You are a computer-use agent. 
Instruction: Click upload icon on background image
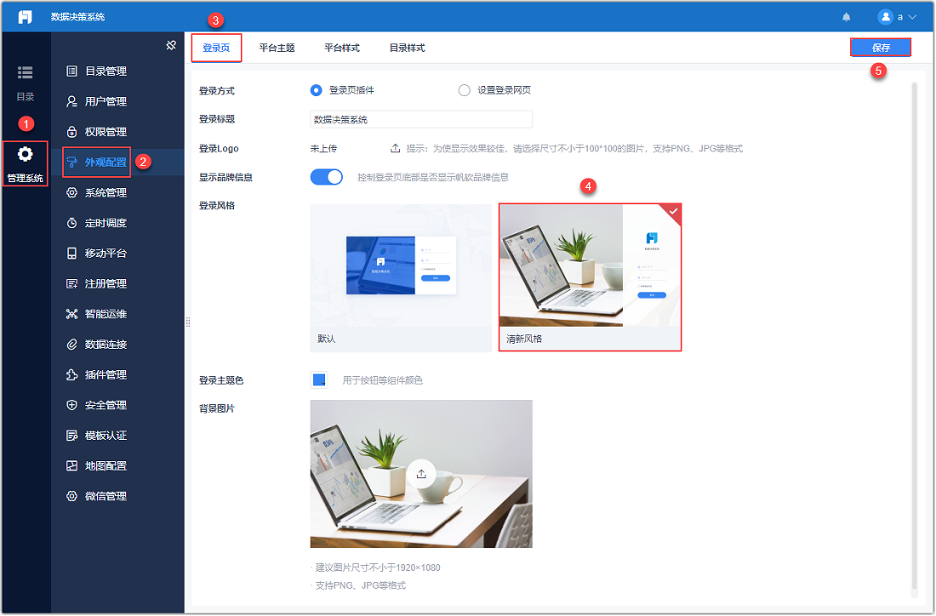(x=421, y=474)
